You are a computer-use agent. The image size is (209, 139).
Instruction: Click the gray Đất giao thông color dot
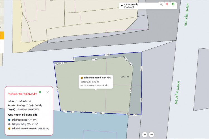pos(9,124)
